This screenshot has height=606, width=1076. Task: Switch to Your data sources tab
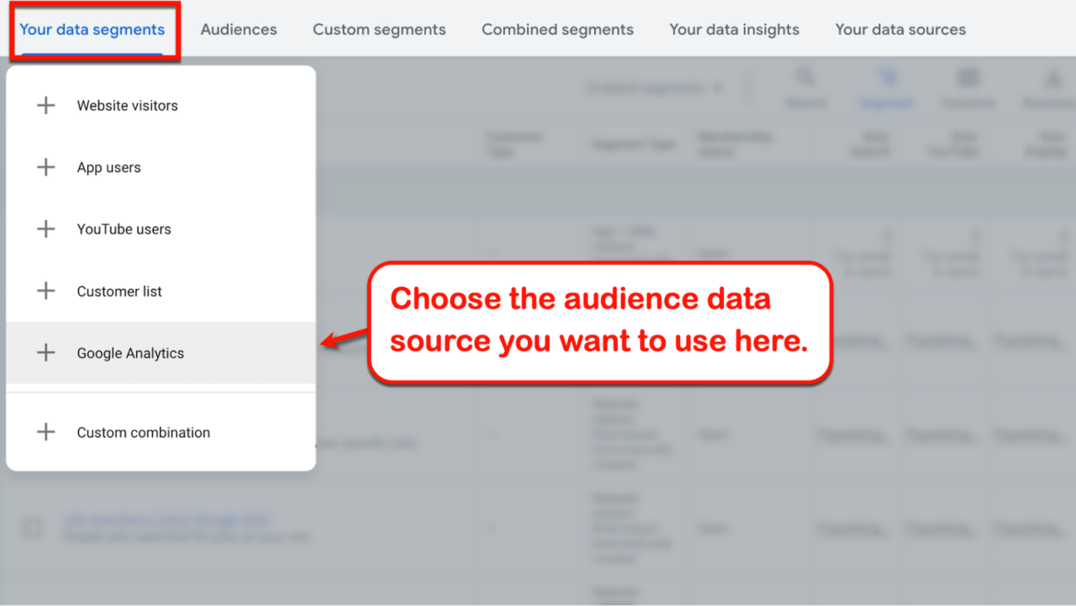(x=900, y=29)
